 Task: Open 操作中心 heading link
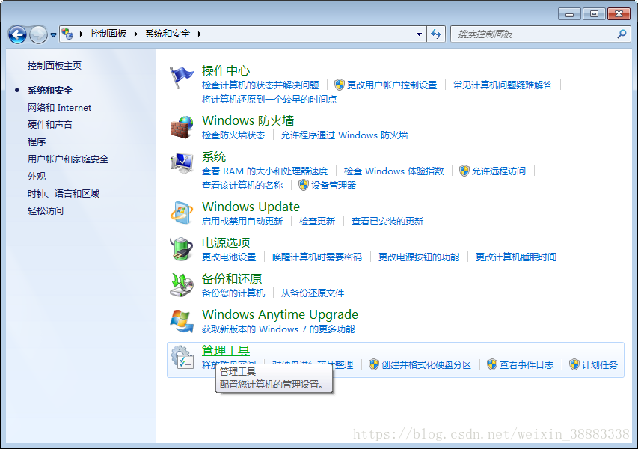[226, 71]
